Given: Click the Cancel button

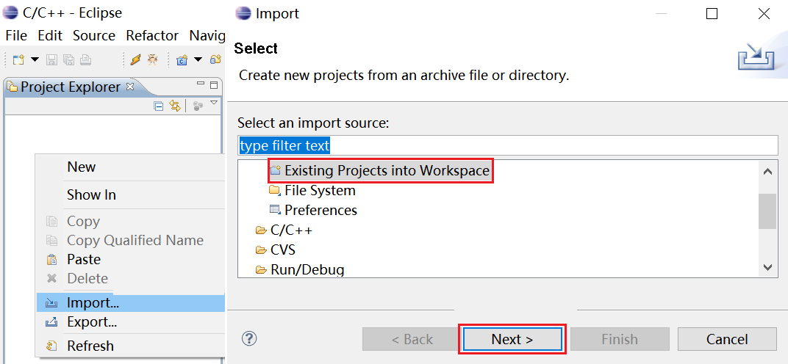Looking at the screenshot, I should tap(726, 339).
